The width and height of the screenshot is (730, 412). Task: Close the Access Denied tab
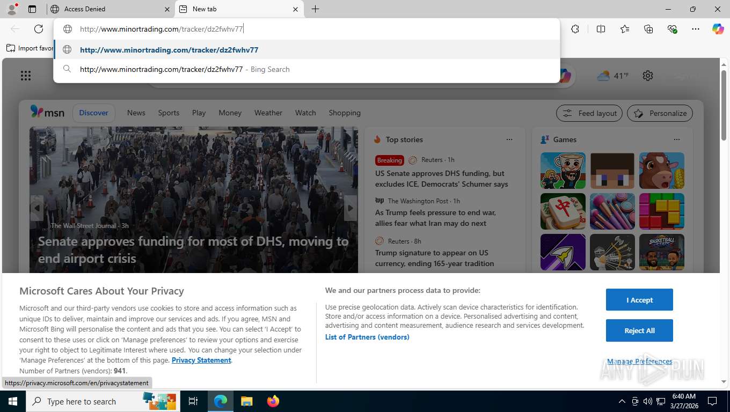167,9
